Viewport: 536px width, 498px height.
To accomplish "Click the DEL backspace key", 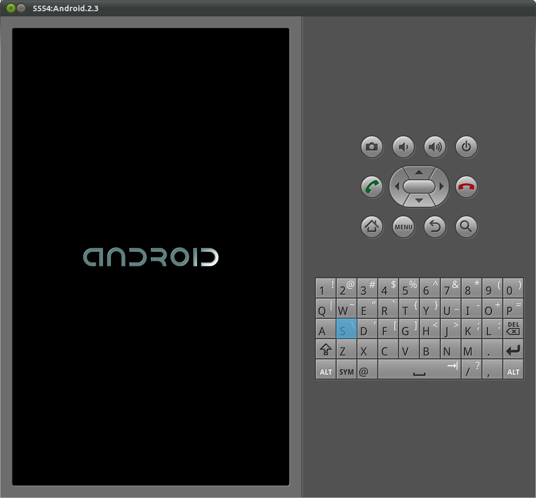I will (513, 328).
